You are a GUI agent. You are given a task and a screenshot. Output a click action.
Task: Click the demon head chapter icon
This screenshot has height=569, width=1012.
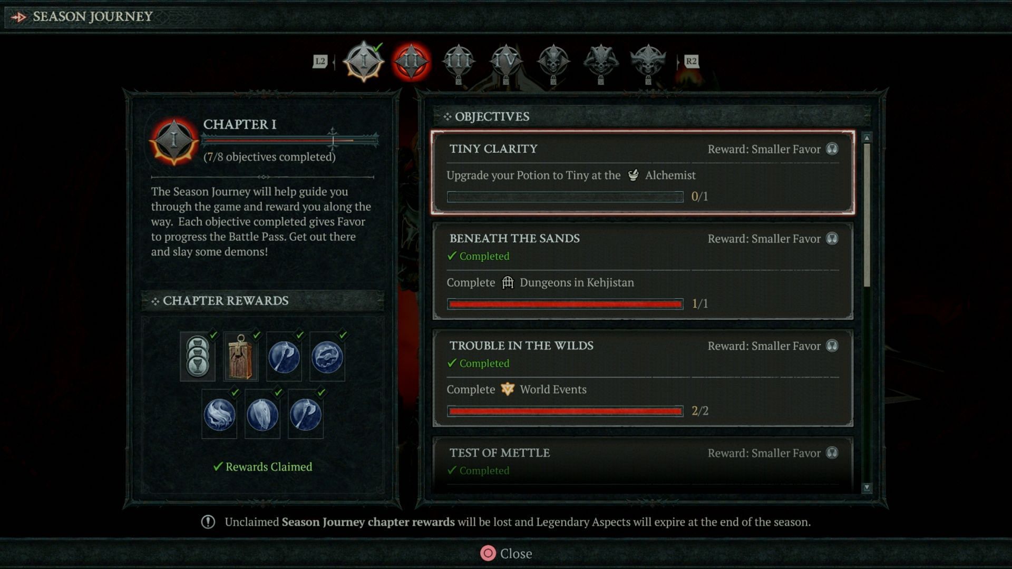tap(553, 61)
